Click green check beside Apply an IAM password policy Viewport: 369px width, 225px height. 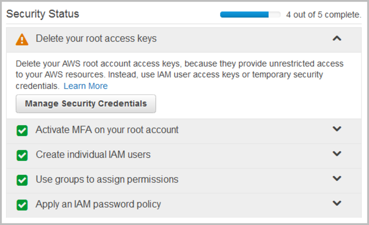click(x=22, y=205)
